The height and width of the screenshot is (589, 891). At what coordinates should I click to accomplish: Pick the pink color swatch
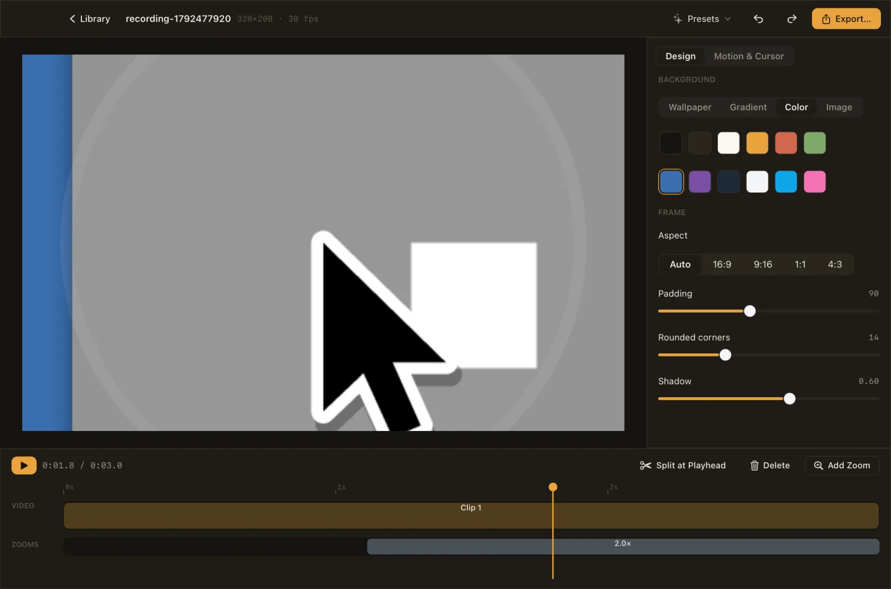[815, 182]
